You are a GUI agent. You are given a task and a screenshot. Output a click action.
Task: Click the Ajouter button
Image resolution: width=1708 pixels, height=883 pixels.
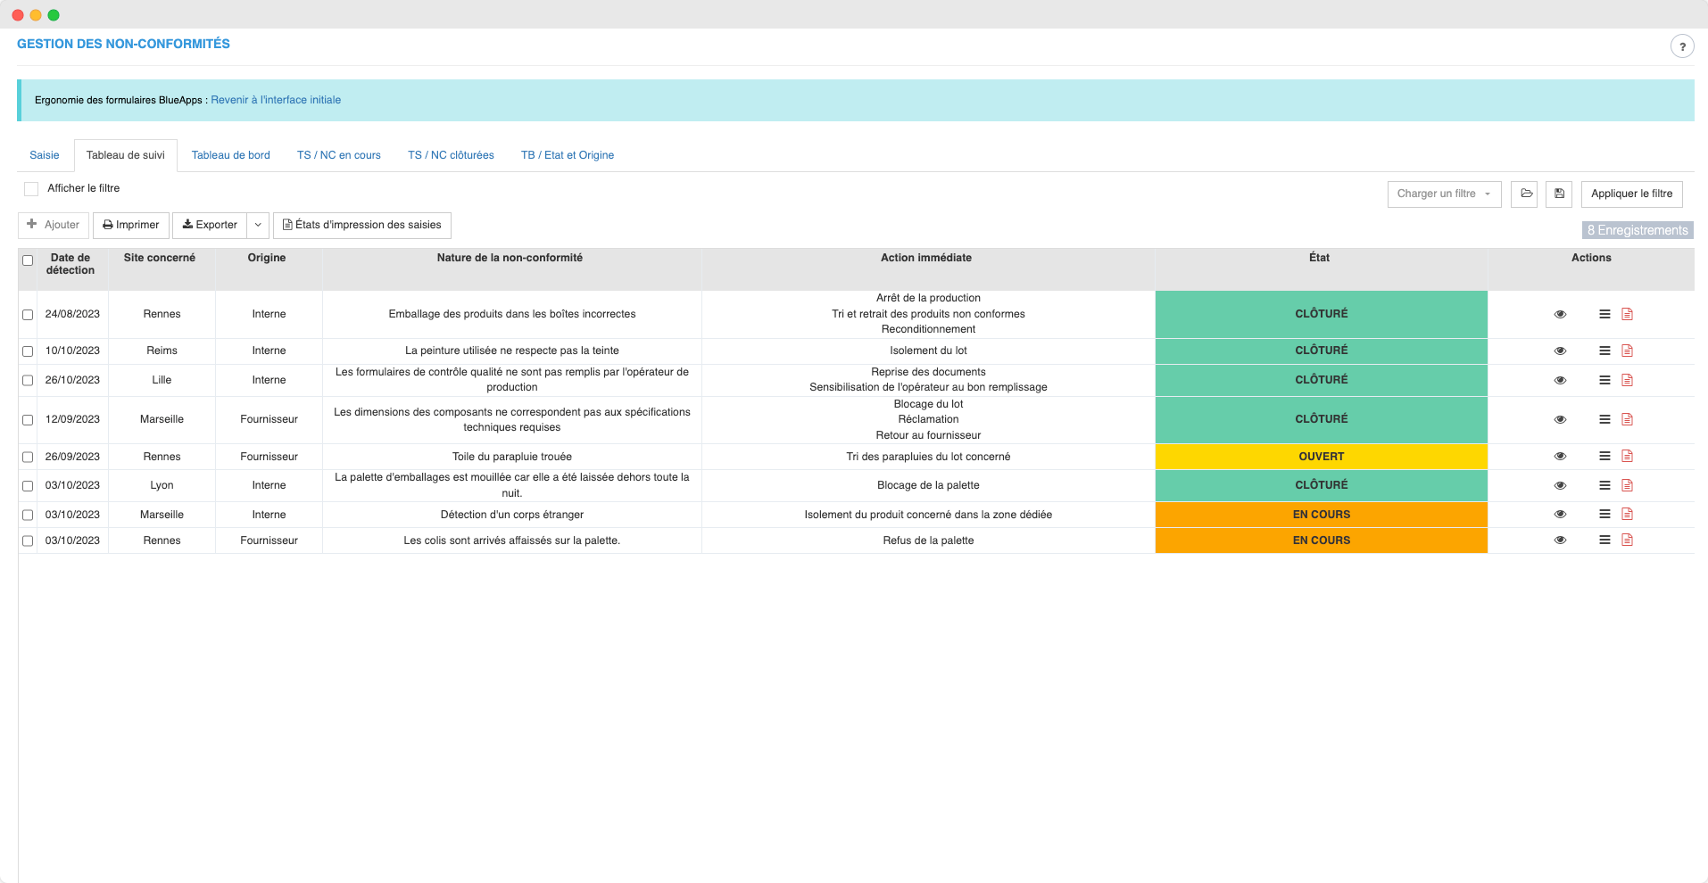pyautogui.click(x=54, y=225)
